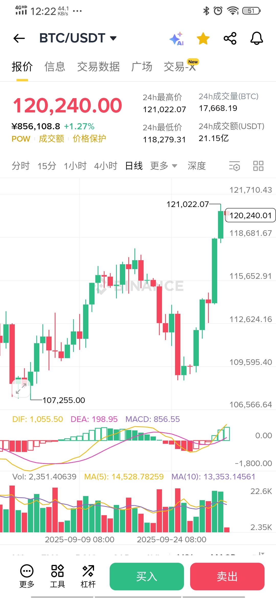276x598 pixels.
Task: Click the 120,240.01 price marker
Action: 250,215
